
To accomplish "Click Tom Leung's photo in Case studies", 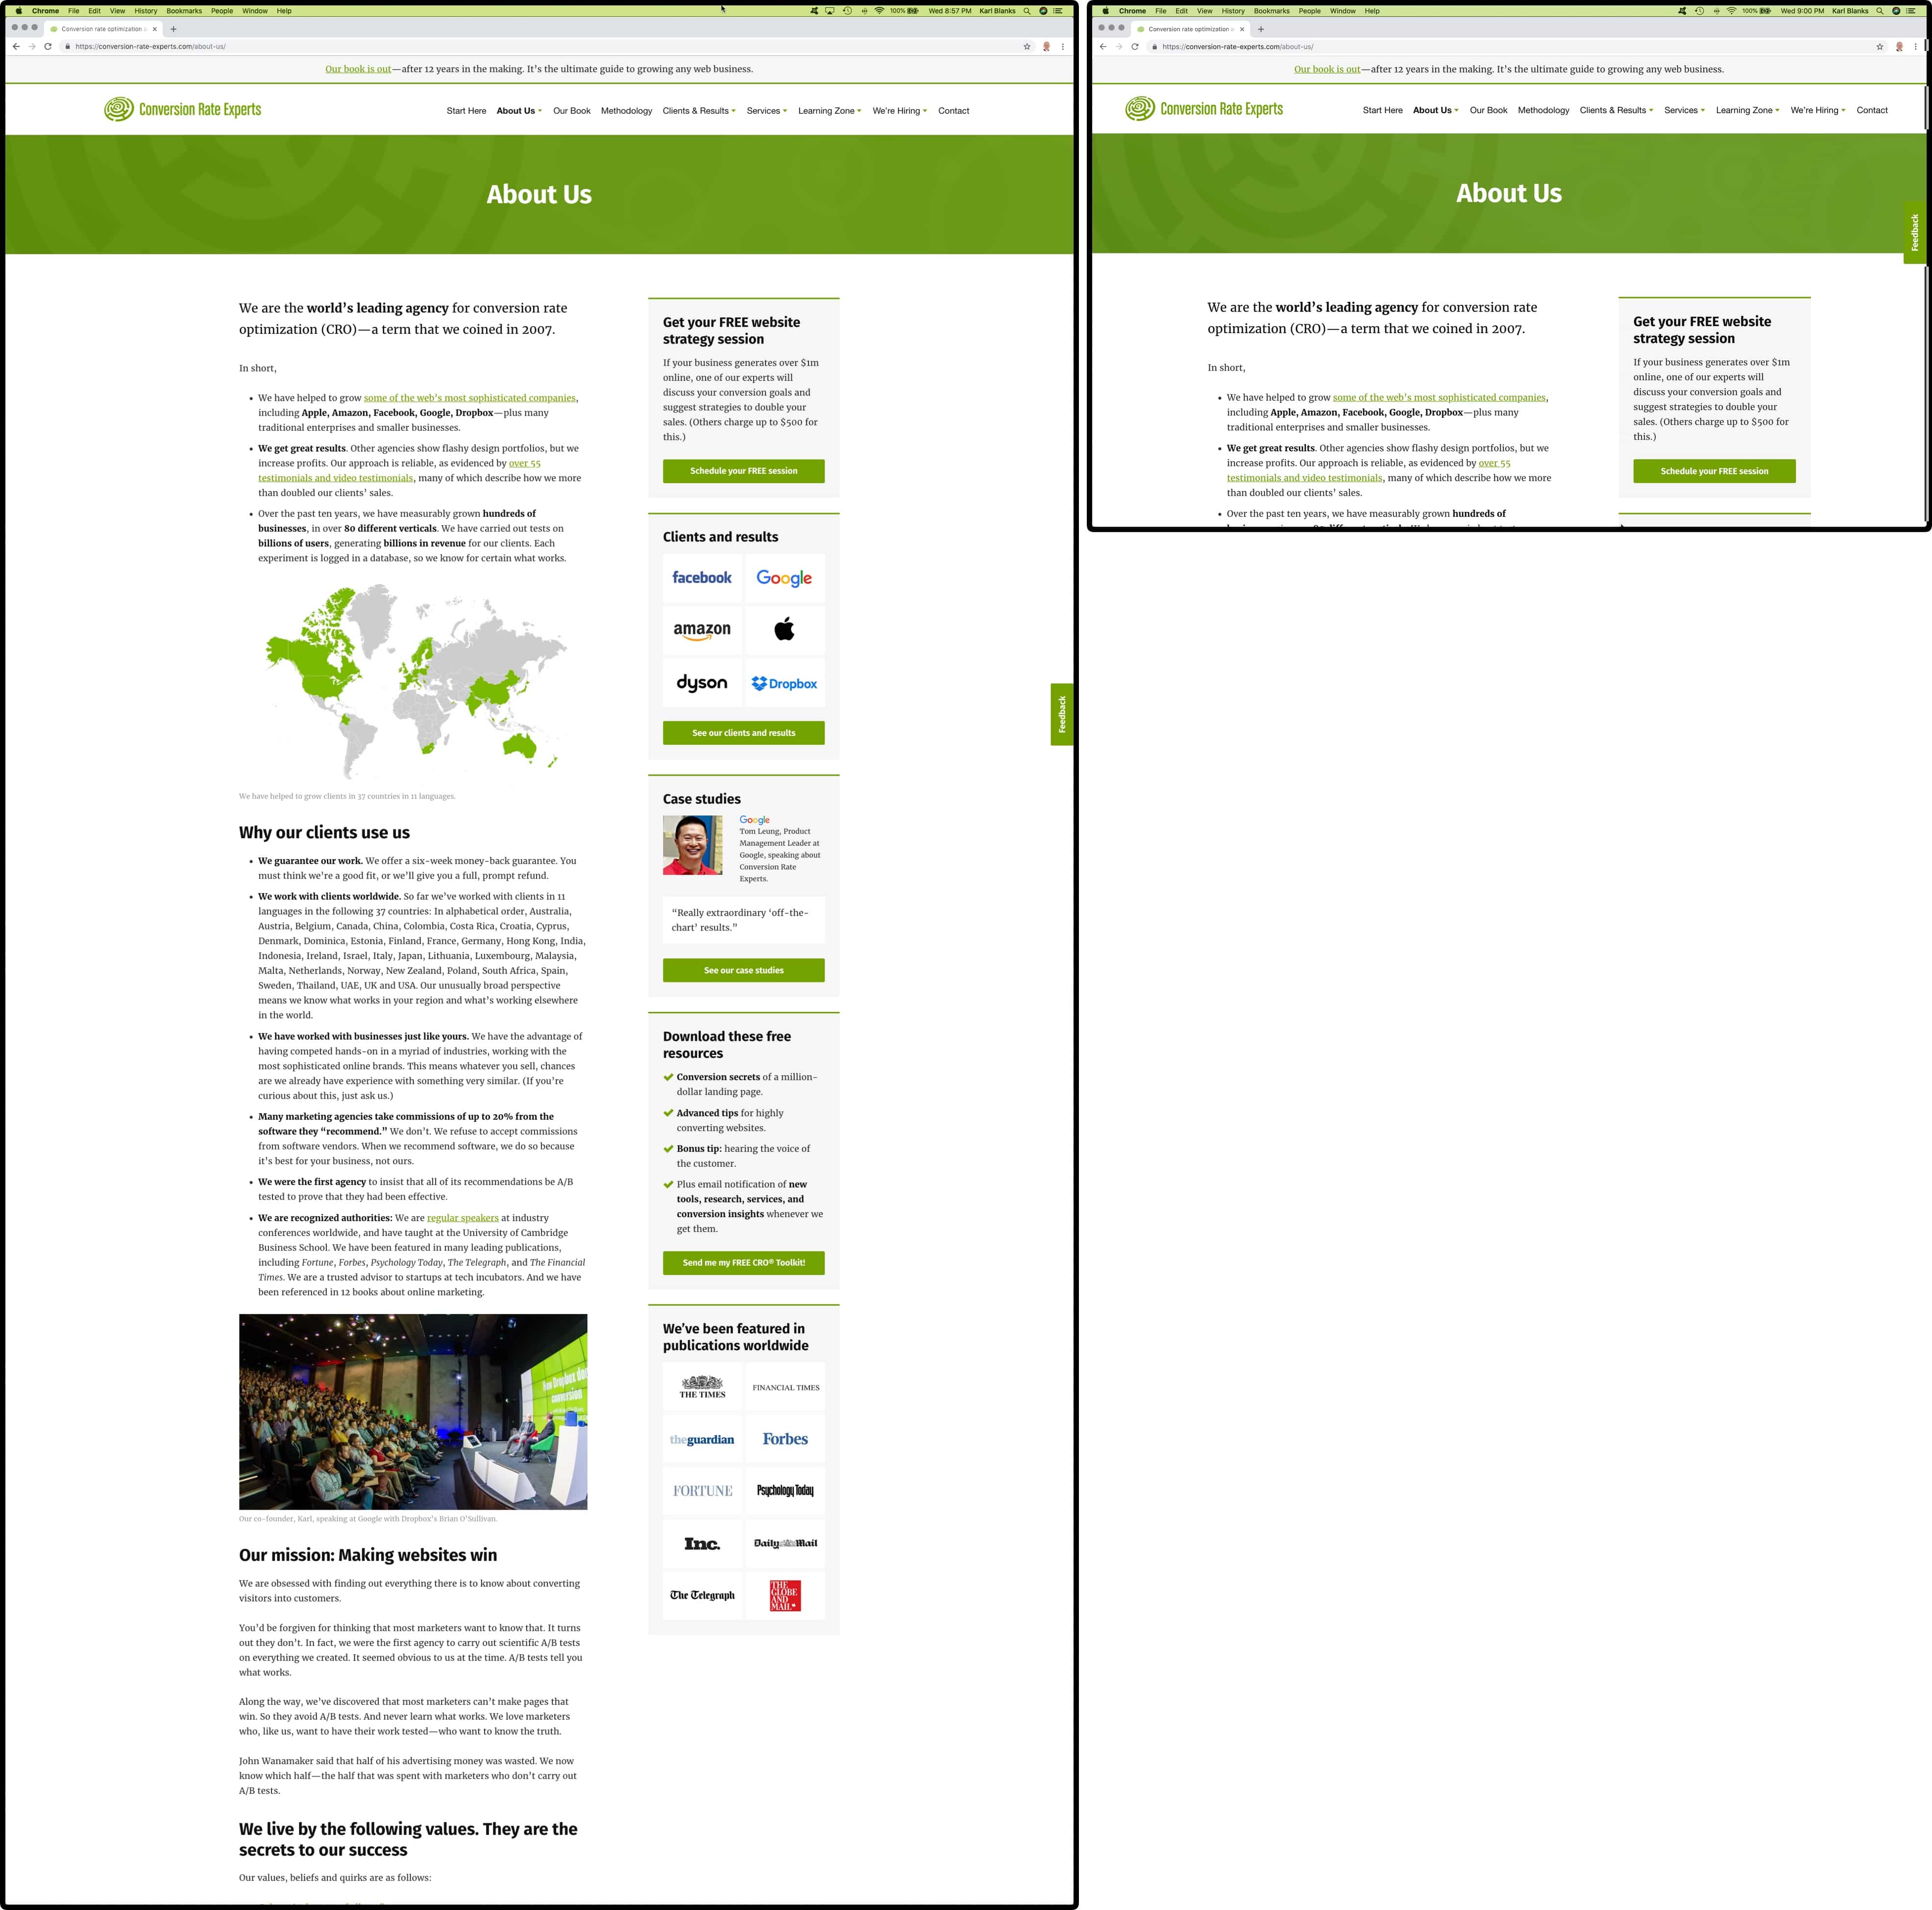I will pyautogui.click(x=692, y=845).
